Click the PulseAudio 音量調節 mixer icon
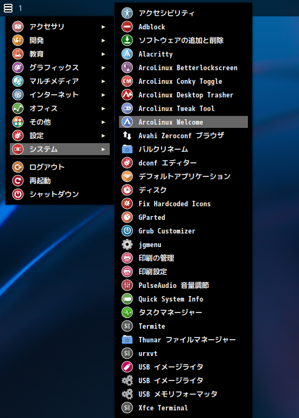299x418 pixels. point(127,285)
